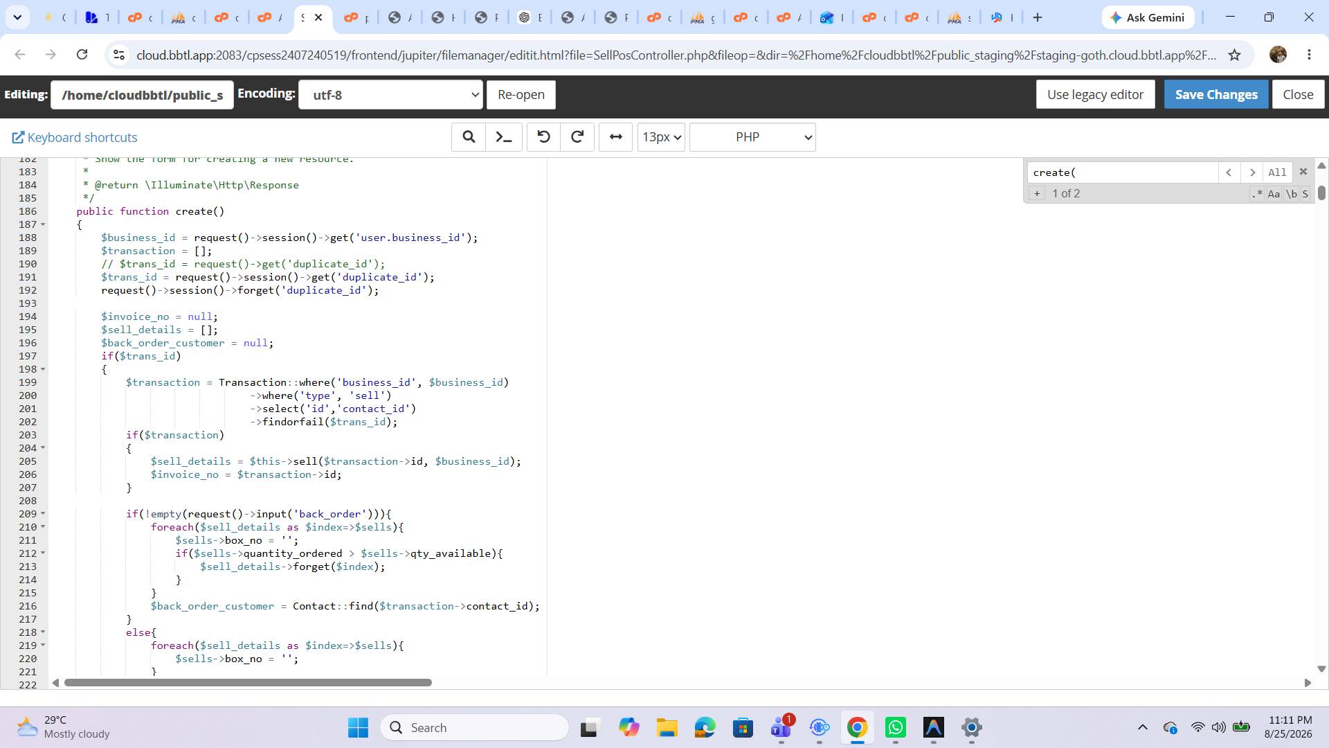The image size is (1329, 748).
Task: Click the horizontal scrollbar of the editor
Action: [248, 683]
